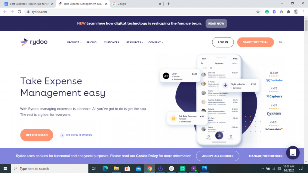Click the Capterra rating badge
308x173 pixels.
pyautogui.click(x=274, y=93)
